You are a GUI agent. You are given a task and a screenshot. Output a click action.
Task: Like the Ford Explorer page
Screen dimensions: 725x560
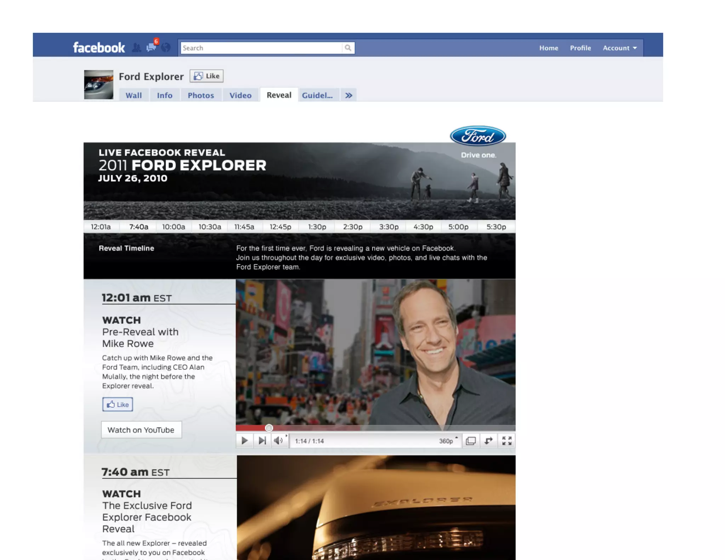tap(206, 76)
